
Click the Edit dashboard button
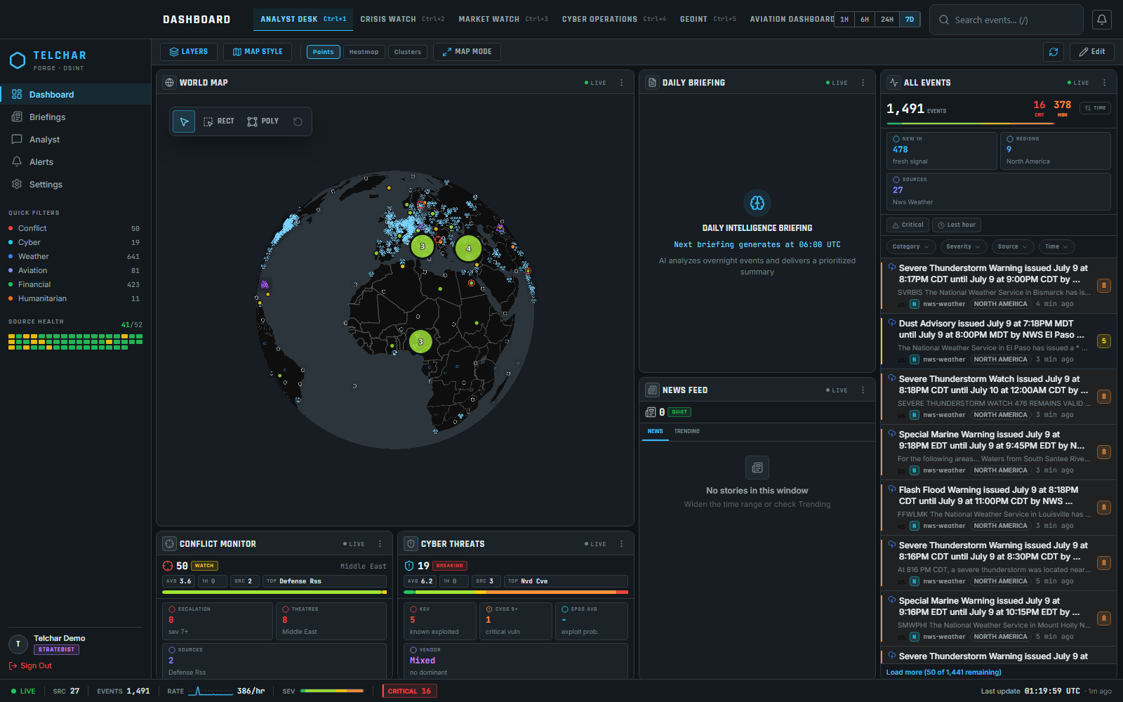pos(1092,51)
